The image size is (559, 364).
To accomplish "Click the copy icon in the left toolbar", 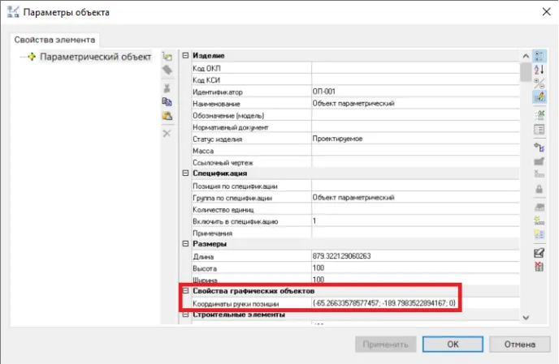I will [x=167, y=101].
